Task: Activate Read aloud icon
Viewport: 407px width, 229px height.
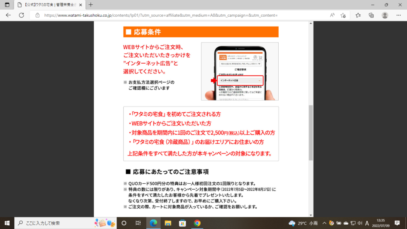Action: pos(332,15)
